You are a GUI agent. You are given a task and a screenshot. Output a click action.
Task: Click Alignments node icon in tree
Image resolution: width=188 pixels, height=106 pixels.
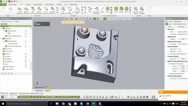click(4, 49)
